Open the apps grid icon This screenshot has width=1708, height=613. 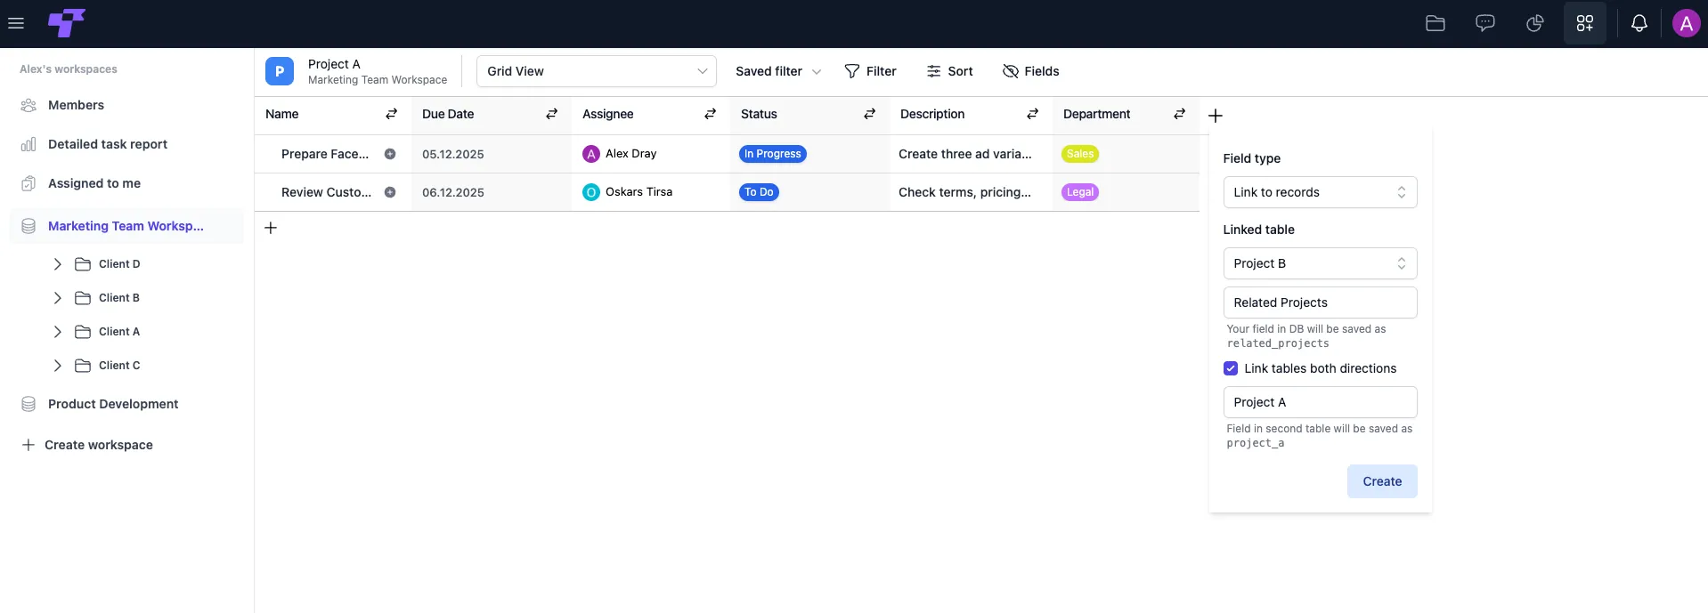tap(1585, 23)
